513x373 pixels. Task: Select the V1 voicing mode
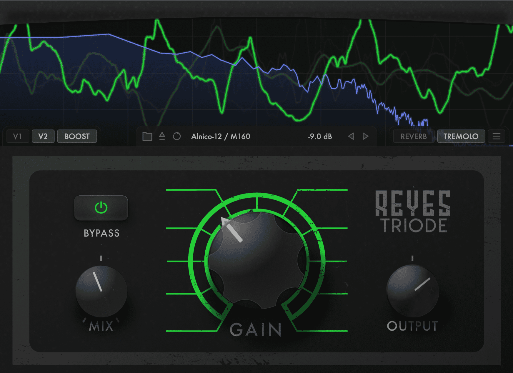point(18,136)
